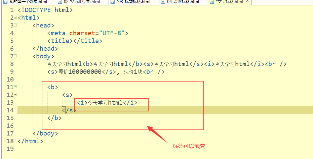The image size is (313, 159).
Task: Activate the *文字标签.html tab
Action: coord(229,2)
